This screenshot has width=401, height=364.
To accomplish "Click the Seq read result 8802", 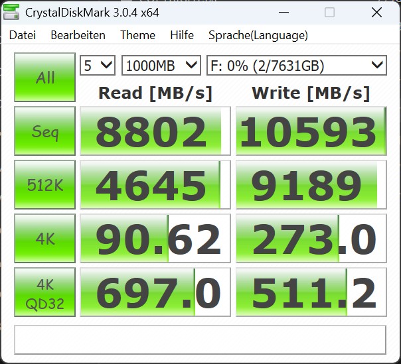I will (x=155, y=131).
